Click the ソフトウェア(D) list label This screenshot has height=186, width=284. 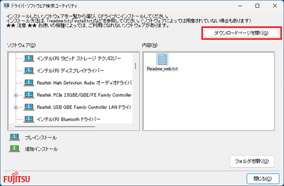(x=21, y=45)
